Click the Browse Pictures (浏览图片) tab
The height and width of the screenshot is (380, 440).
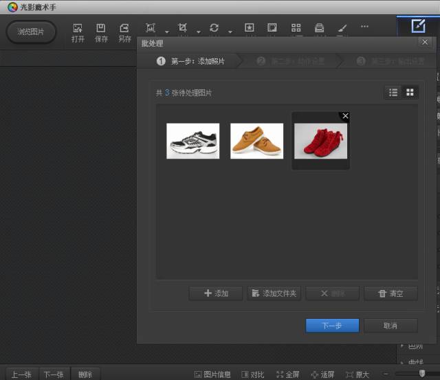(x=32, y=32)
